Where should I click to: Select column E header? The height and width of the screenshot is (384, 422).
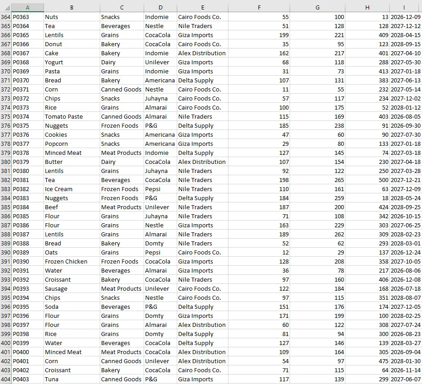pos(202,8)
